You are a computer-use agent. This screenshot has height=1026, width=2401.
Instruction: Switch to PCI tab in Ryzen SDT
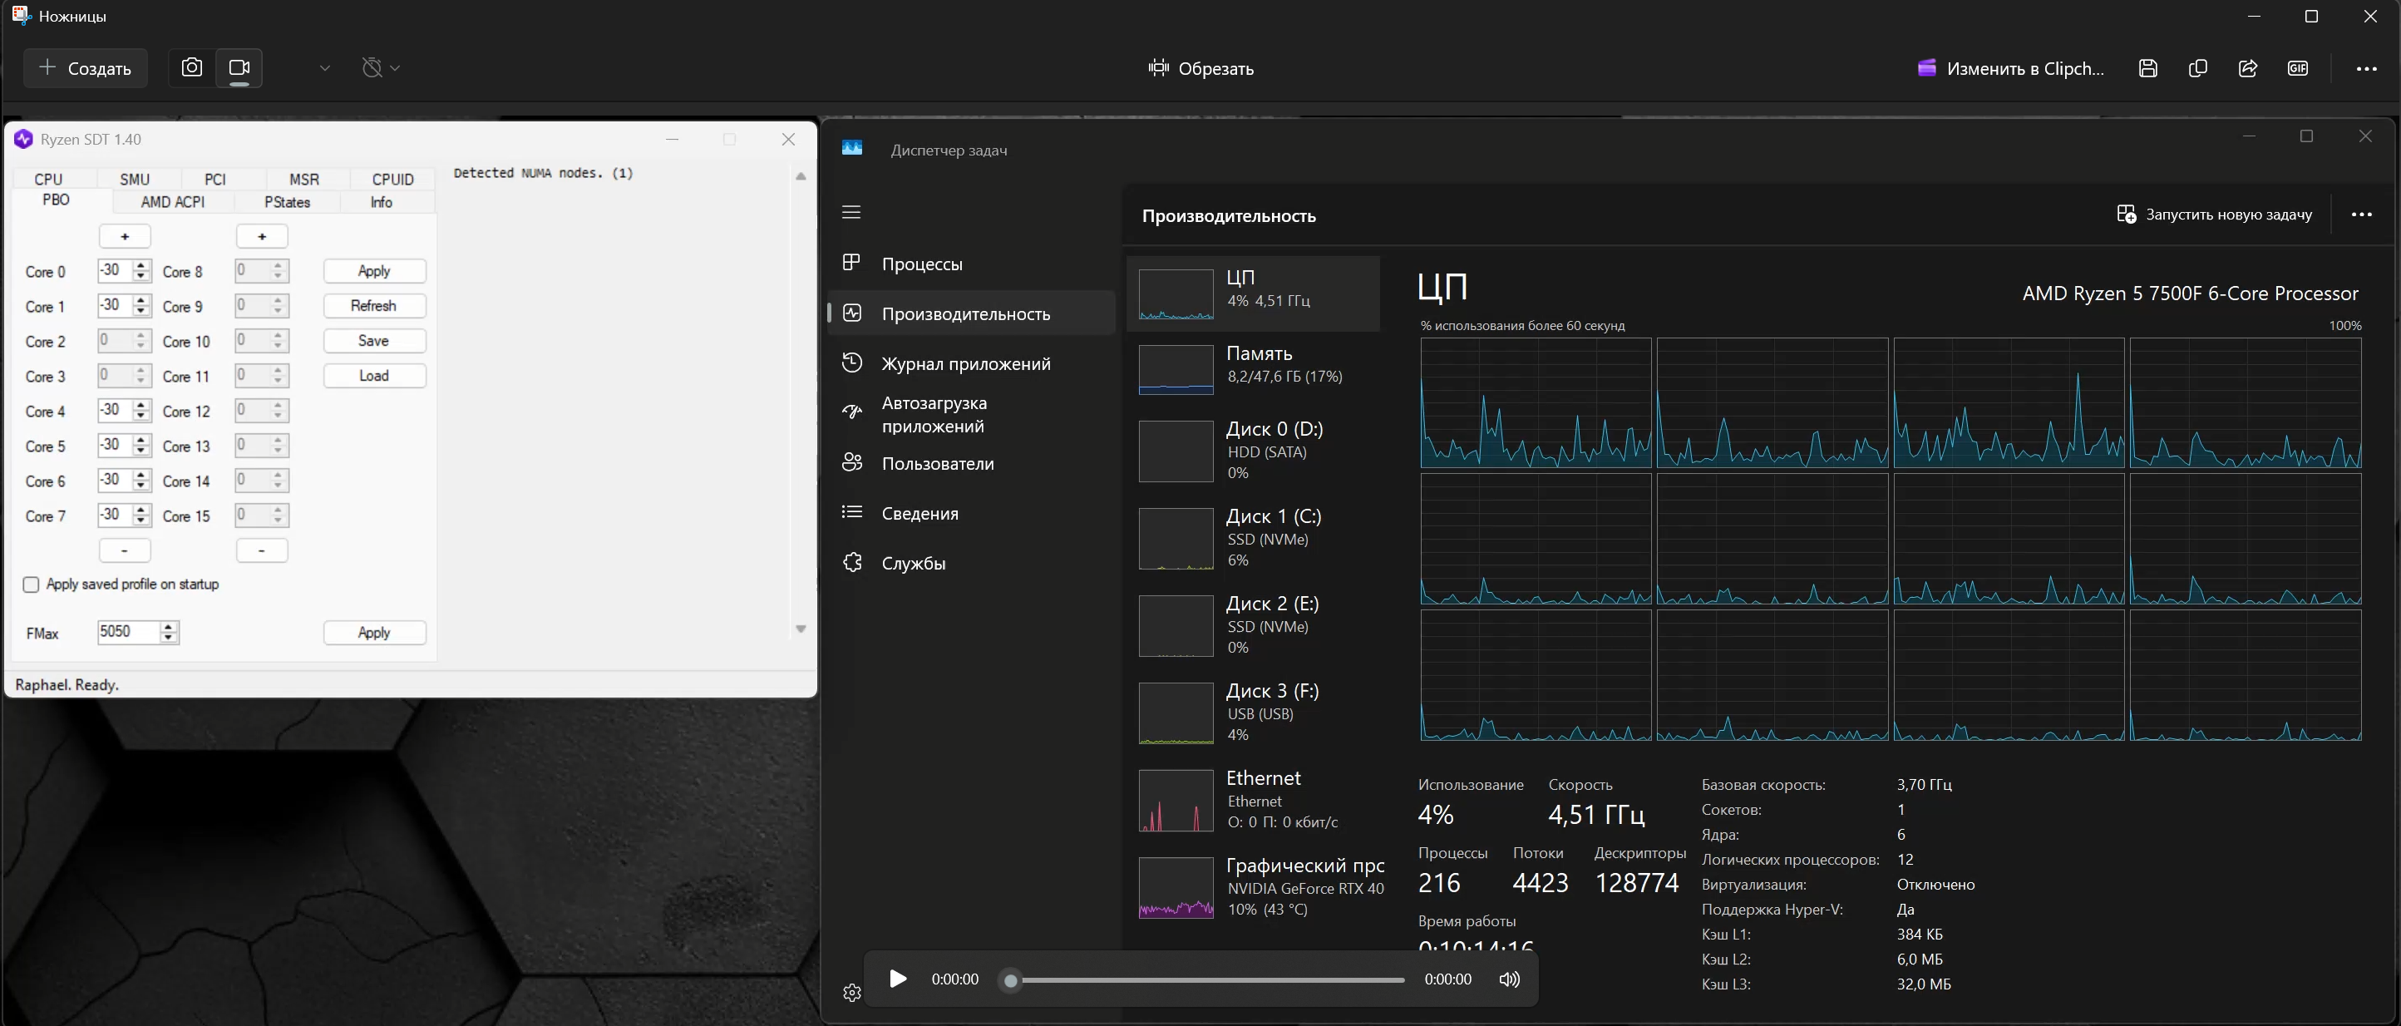point(215,179)
